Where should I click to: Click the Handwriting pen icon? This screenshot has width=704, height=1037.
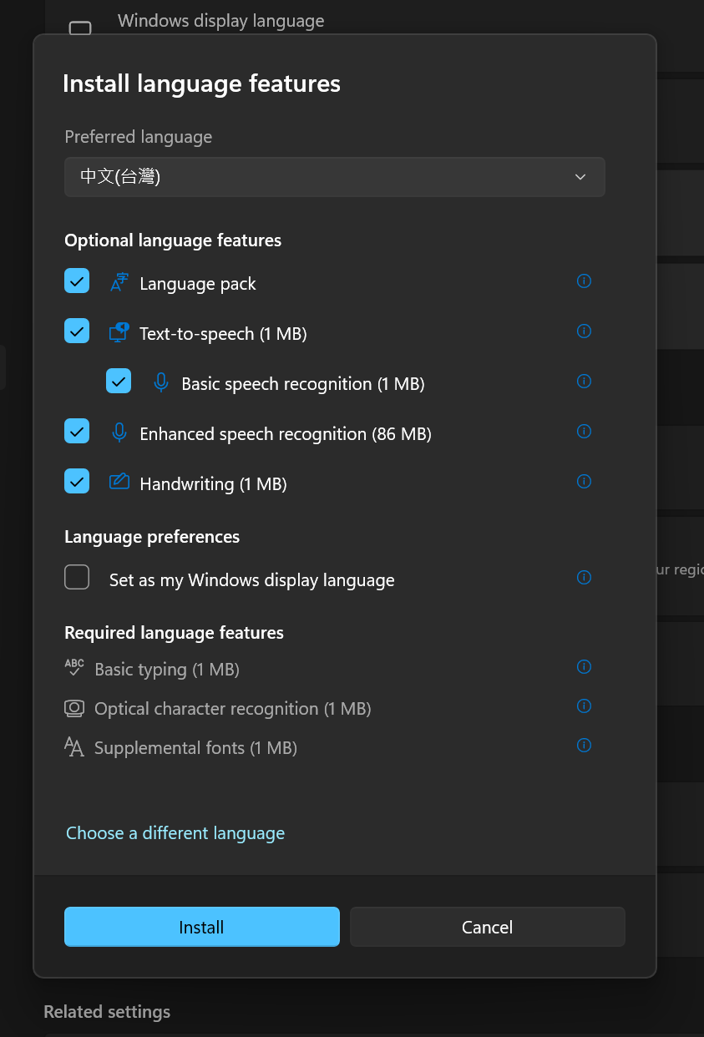point(119,482)
